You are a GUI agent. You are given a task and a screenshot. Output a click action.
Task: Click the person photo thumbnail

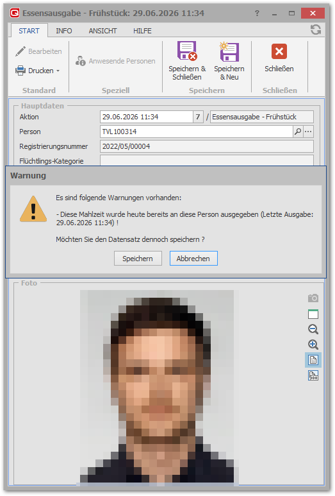(x=157, y=388)
